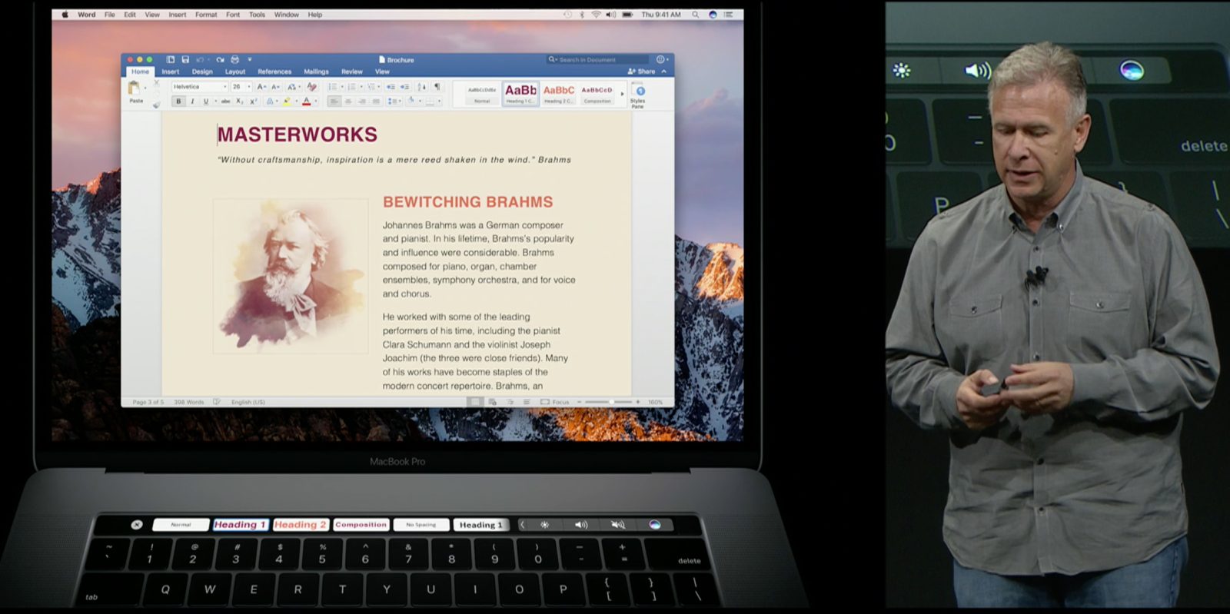Click the Save icon in the title bar
Viewport: 1230px width, 614px height.
tap(185, 59)
